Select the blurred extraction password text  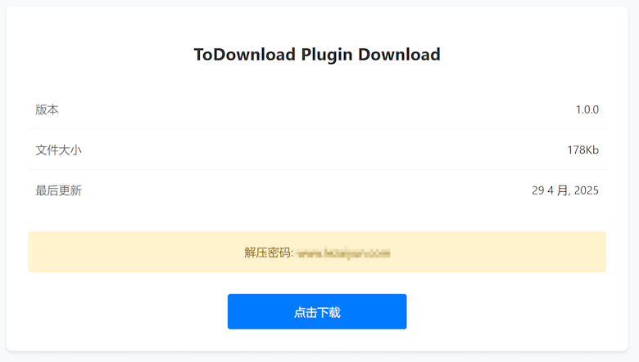(342, 253)
